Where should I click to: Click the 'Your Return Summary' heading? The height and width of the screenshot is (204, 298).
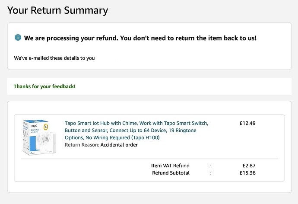coord(57,10)
